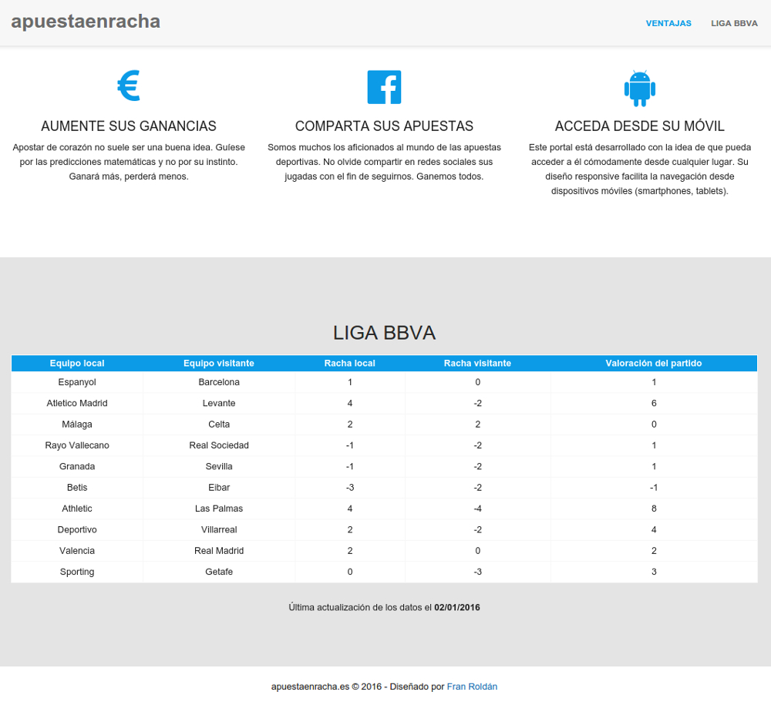Open the Fran Roldán footer link
Image resolution: width=771 pixels, height=705 pixels.
477,687
